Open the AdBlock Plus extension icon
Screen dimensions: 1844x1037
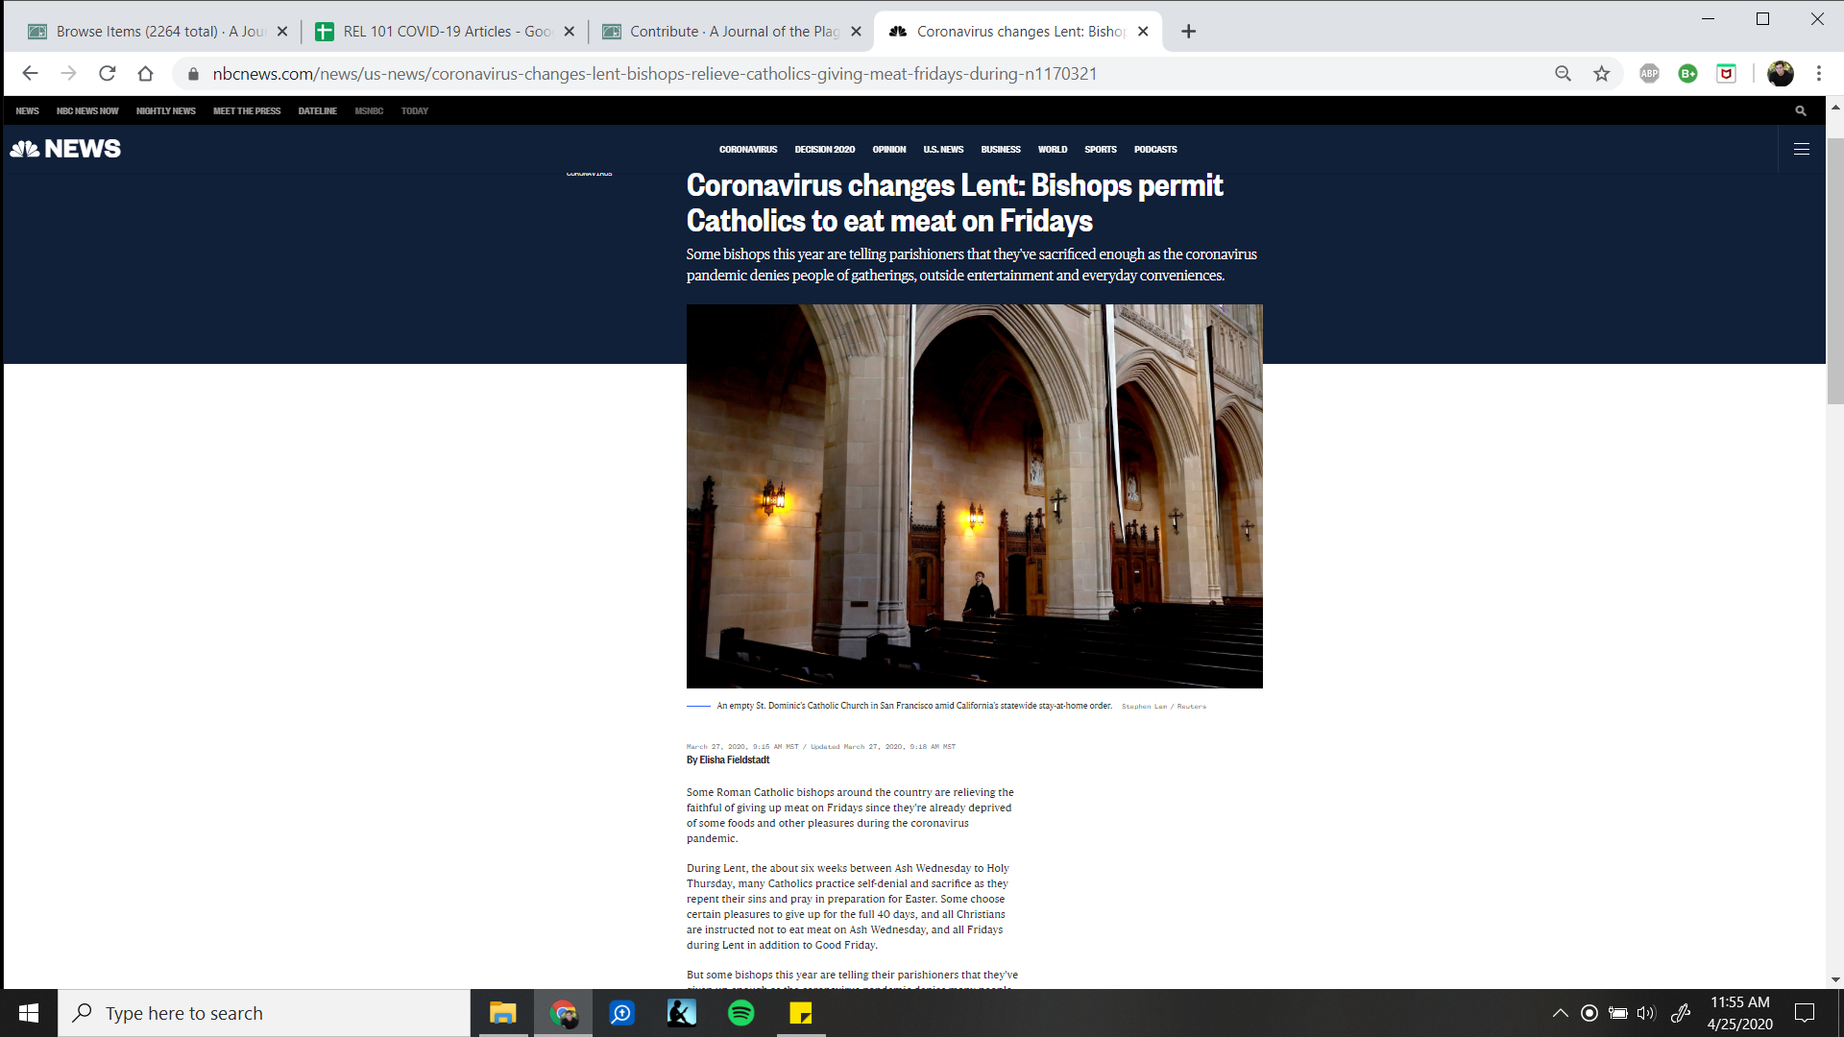point(1649,74)
